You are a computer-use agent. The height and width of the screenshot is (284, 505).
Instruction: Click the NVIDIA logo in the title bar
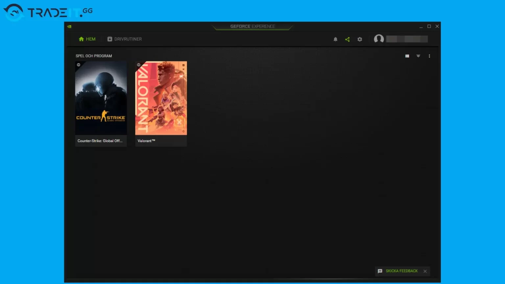coord(69,27)
